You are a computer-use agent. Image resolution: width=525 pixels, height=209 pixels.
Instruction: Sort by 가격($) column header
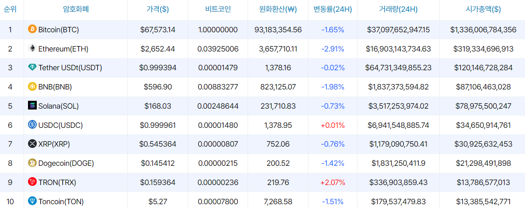158,9
